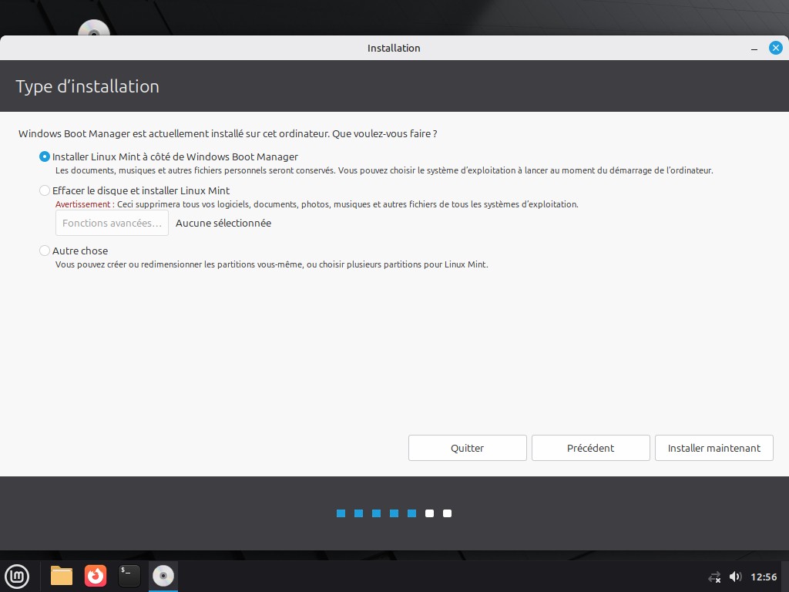Go back with the Précédent button
Image resolution: width=789 pixels, height=592 pixels.
click(x=590, y=448)
